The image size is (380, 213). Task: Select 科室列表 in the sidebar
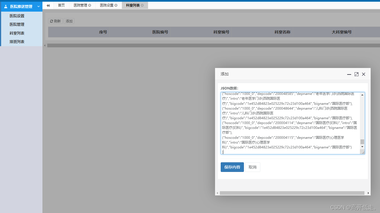tap(17, 33)
